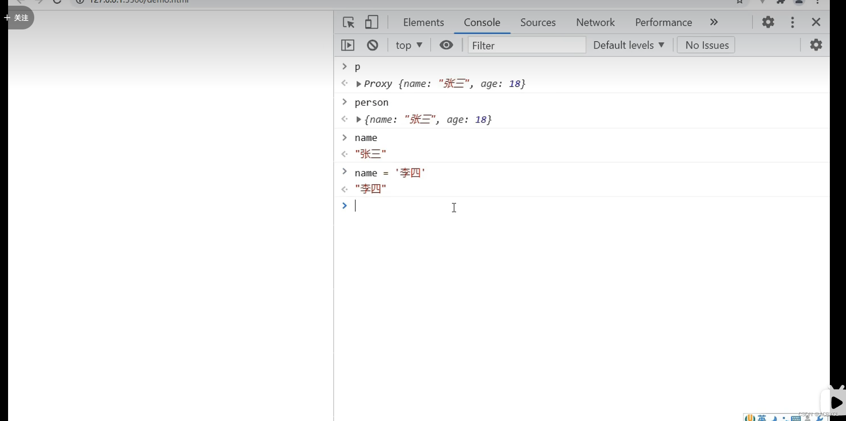Open the Default levels dropdown
846x421 pixels.
point(628,45)
